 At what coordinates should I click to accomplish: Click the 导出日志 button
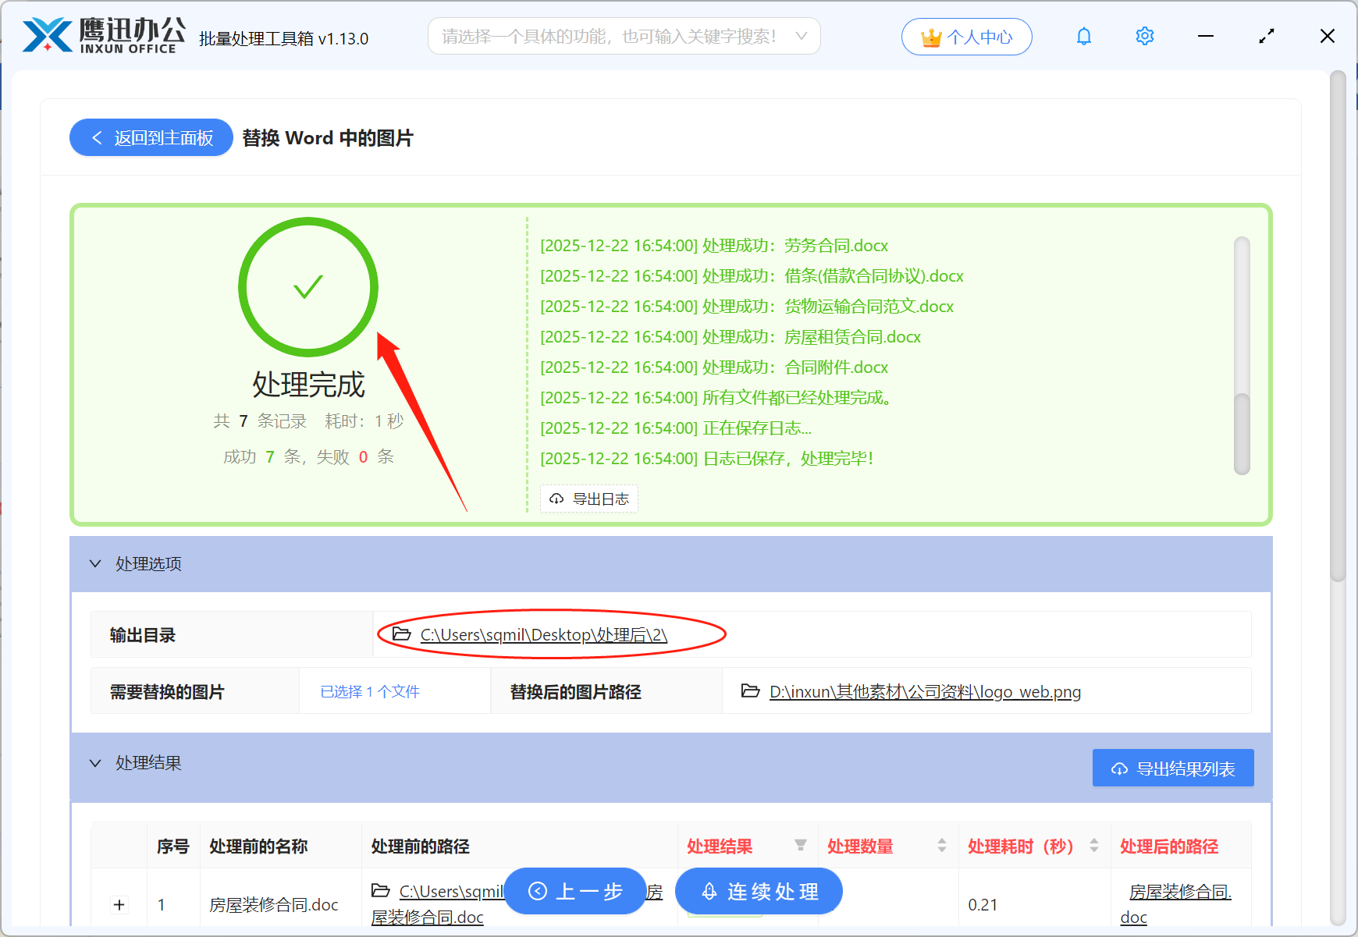pos(589,499)
